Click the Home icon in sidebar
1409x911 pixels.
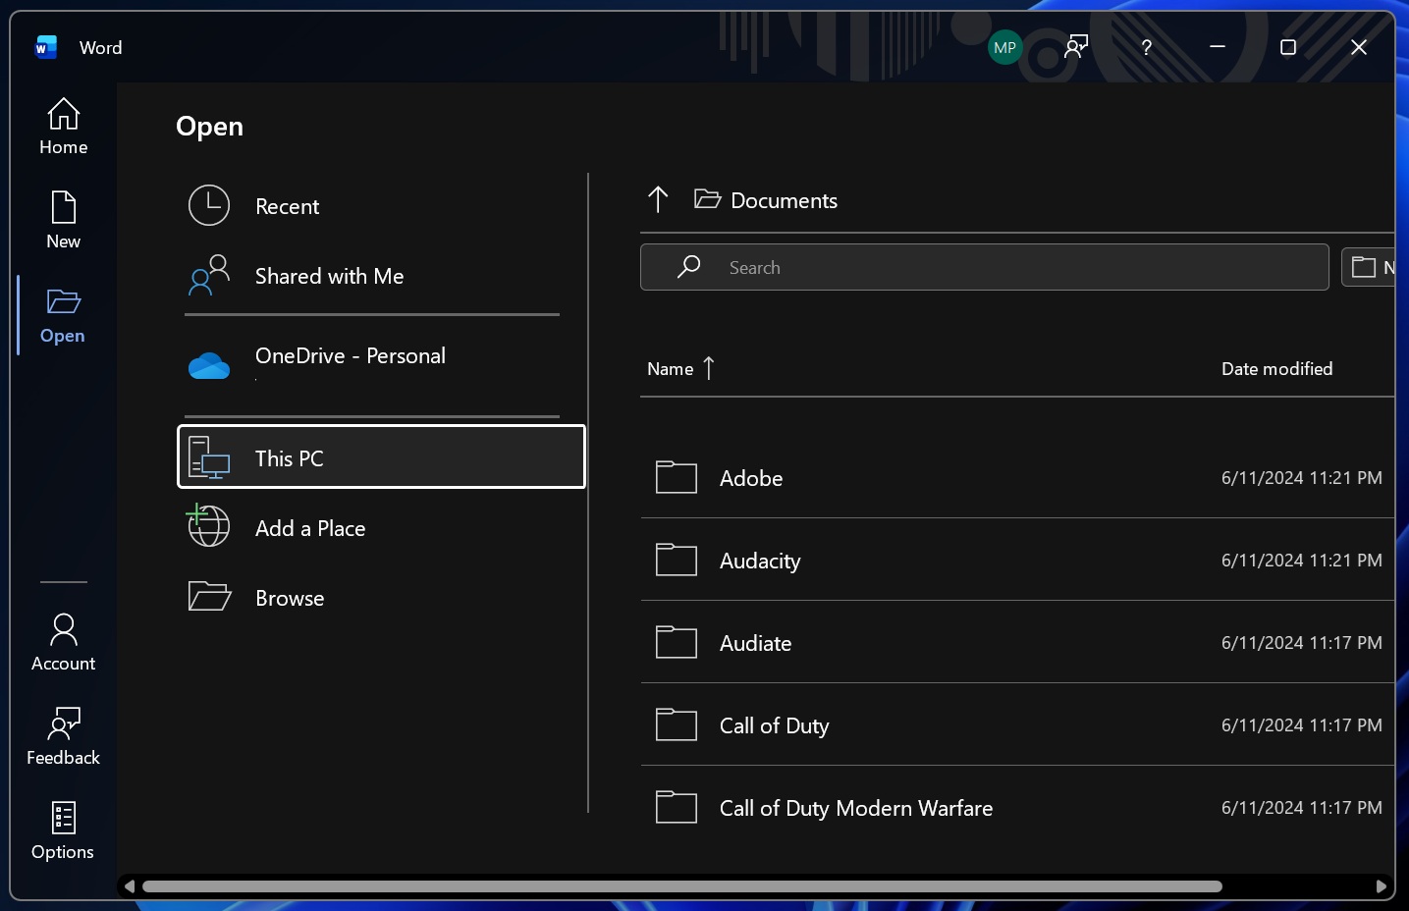point(63,115)
